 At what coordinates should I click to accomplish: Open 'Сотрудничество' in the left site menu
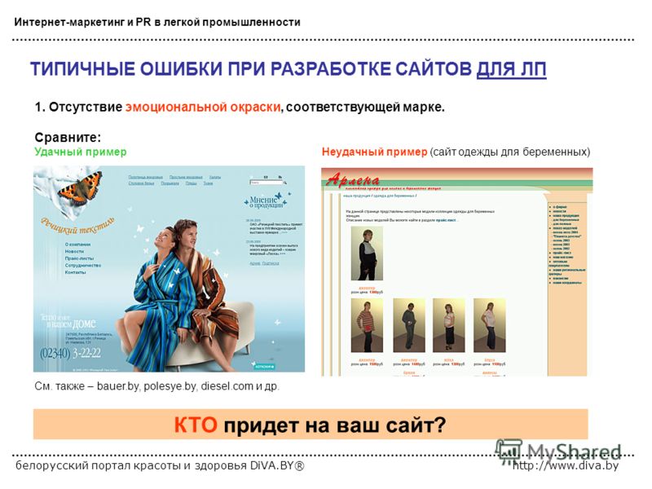coord(83,266)
